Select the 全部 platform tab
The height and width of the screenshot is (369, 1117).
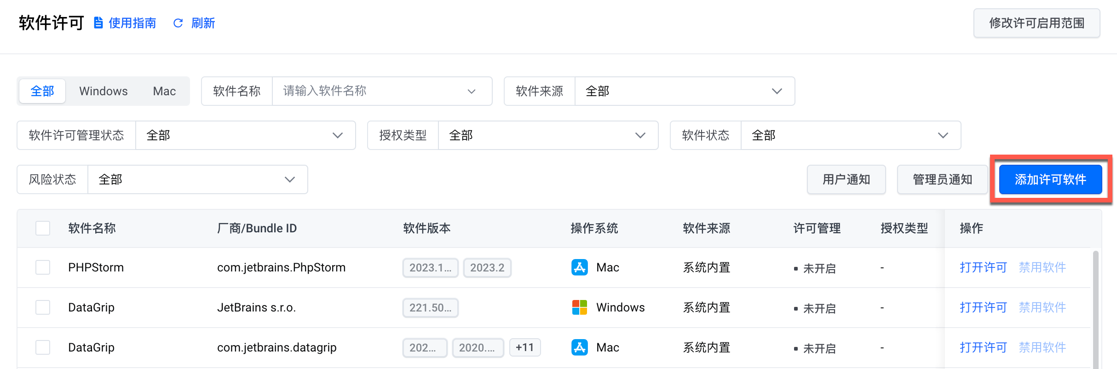click(x=42, y=91)
